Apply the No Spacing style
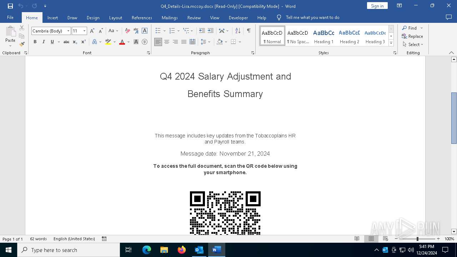Image resolution: width=457 pixels, height=257 pixels. 298,36
